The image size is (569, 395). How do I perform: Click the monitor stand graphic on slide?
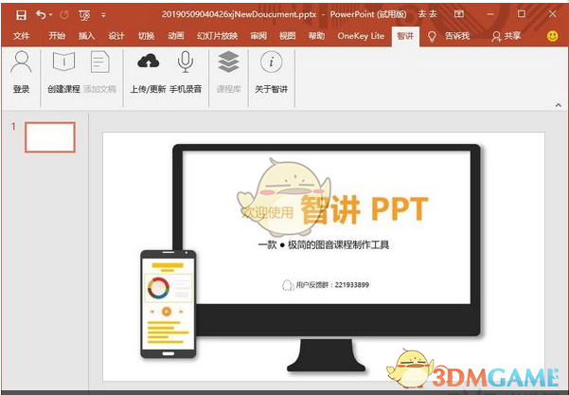click(x=326, y=355)
